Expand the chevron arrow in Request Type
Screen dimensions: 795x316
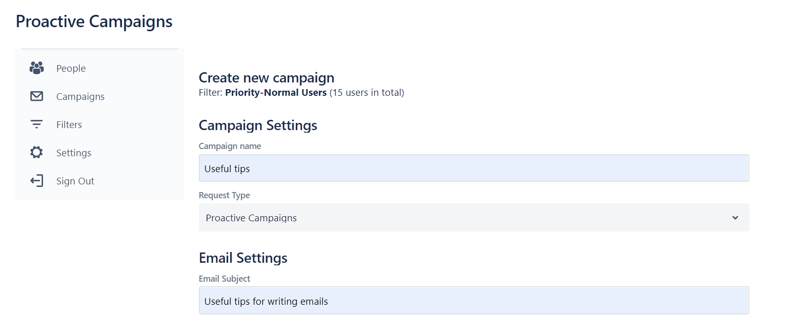[x=735, y=218]
